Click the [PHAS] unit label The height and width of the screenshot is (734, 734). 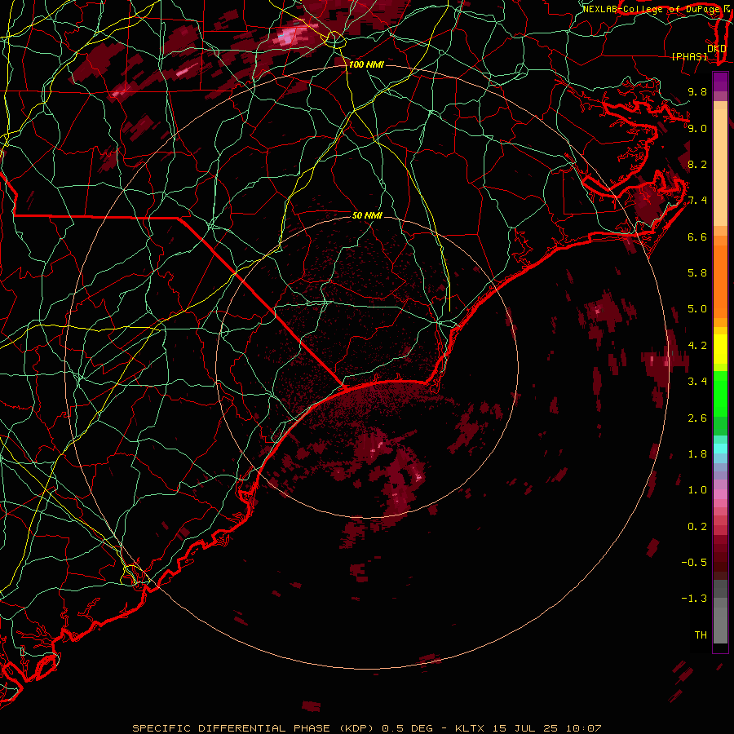(x=689, y=56)
